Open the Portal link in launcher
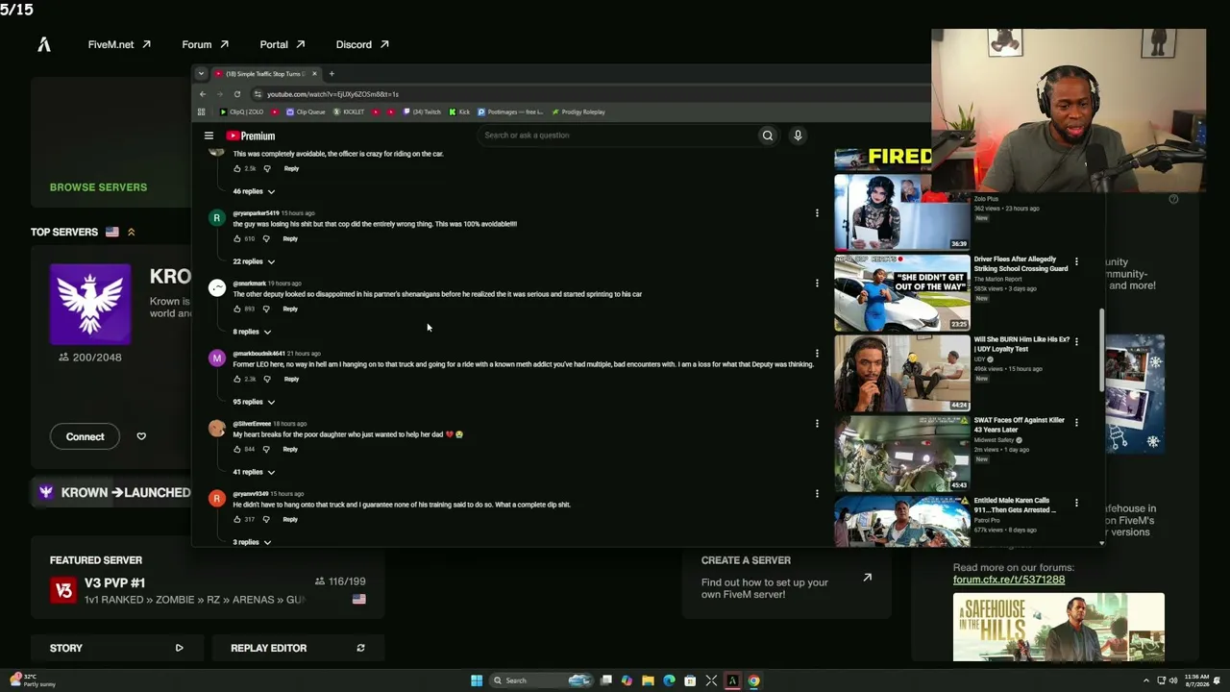 (x=282, y=44)
